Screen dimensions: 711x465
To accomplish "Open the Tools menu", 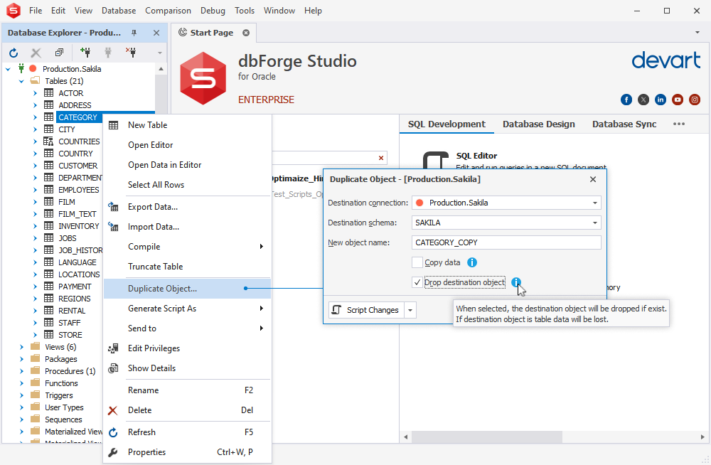I will click(245, 11).
